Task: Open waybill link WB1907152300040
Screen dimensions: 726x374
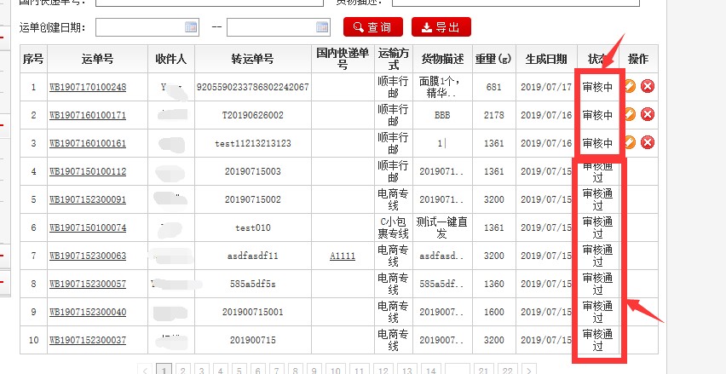Action: pyautogui.click(x=88, y=312)
